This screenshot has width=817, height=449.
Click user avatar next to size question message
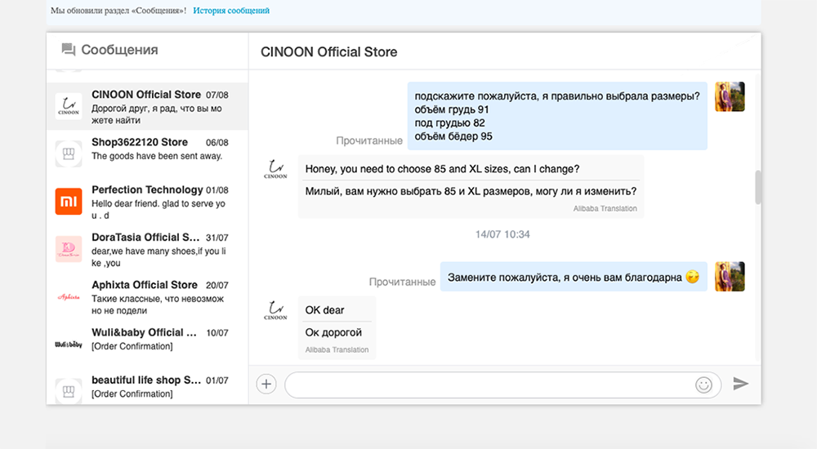tap(730, 96)
